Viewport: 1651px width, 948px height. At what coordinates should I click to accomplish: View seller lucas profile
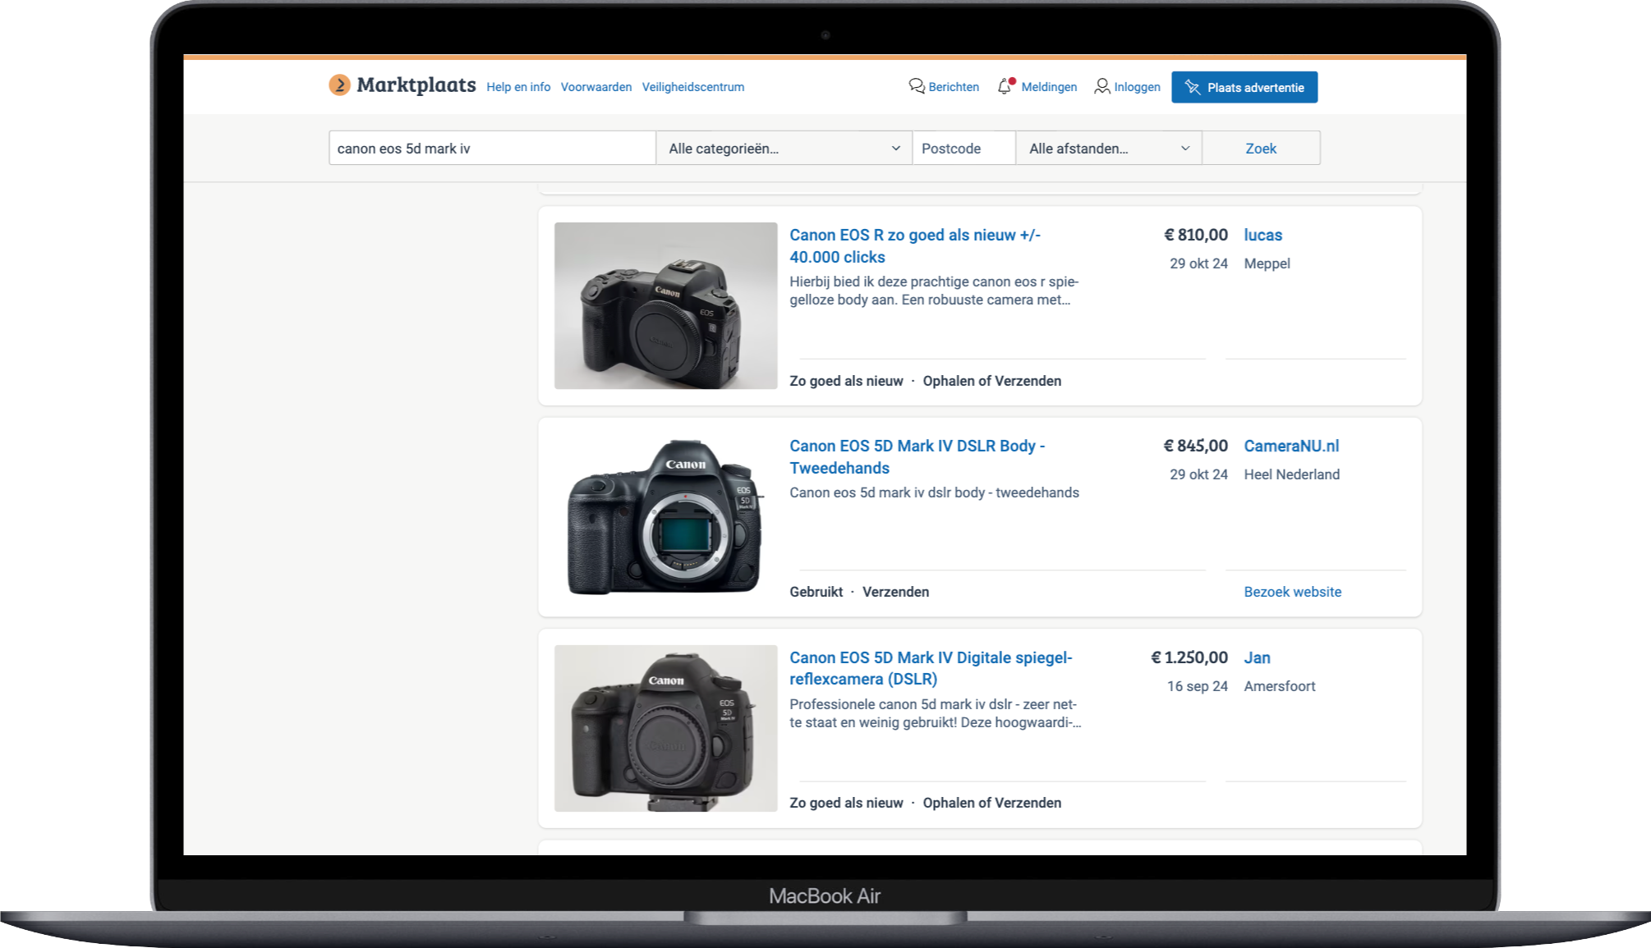[x=1262, y=236]
